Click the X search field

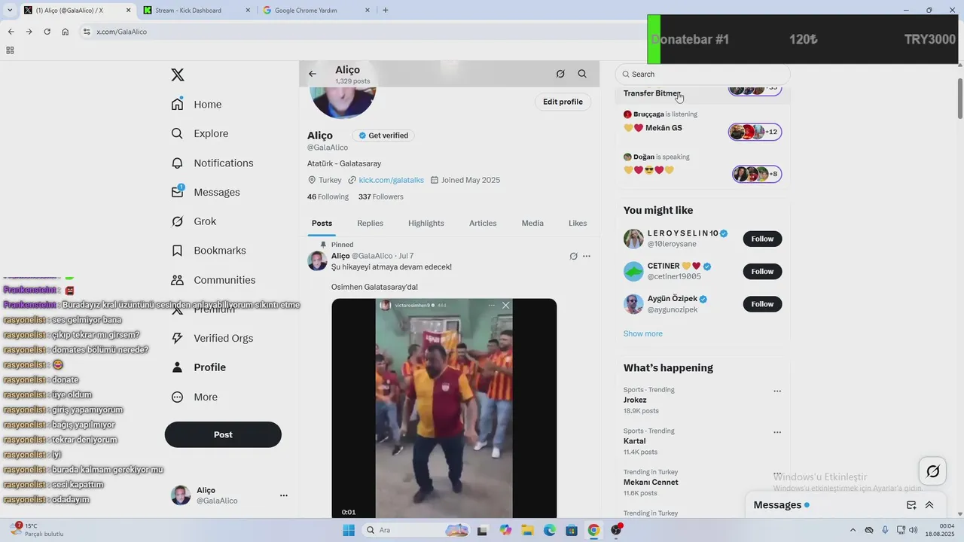pyautogui.click(x=703, y=74)
